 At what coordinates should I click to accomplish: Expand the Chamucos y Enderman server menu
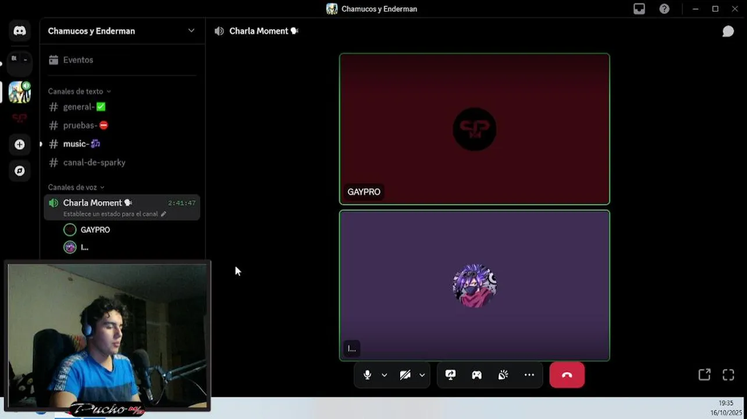pyautogui.click(x=191, y=31)
